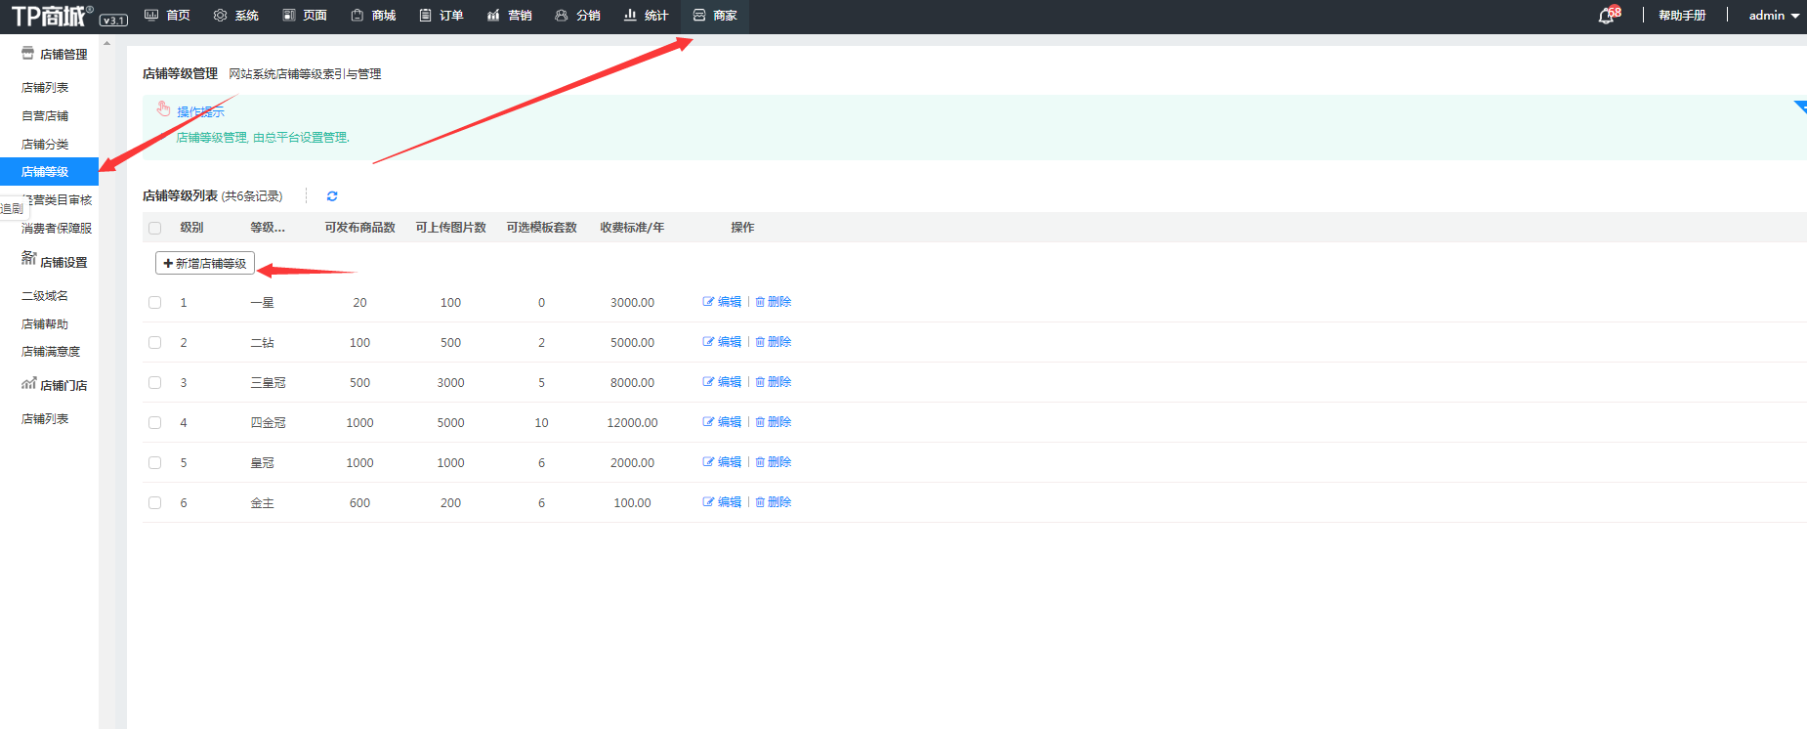
Task: Open 店铺分类 in the sidebar
Action: point(45,144)
